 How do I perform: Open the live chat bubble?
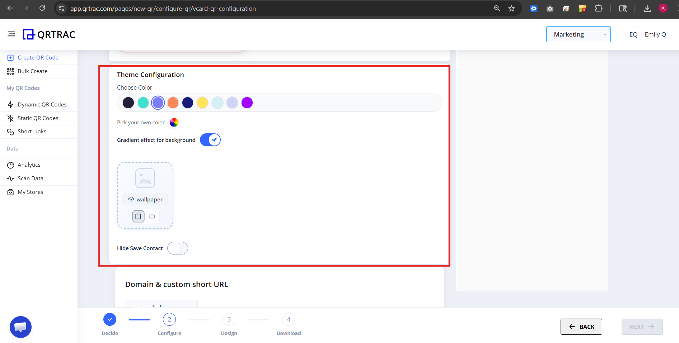tap(20, 327)
